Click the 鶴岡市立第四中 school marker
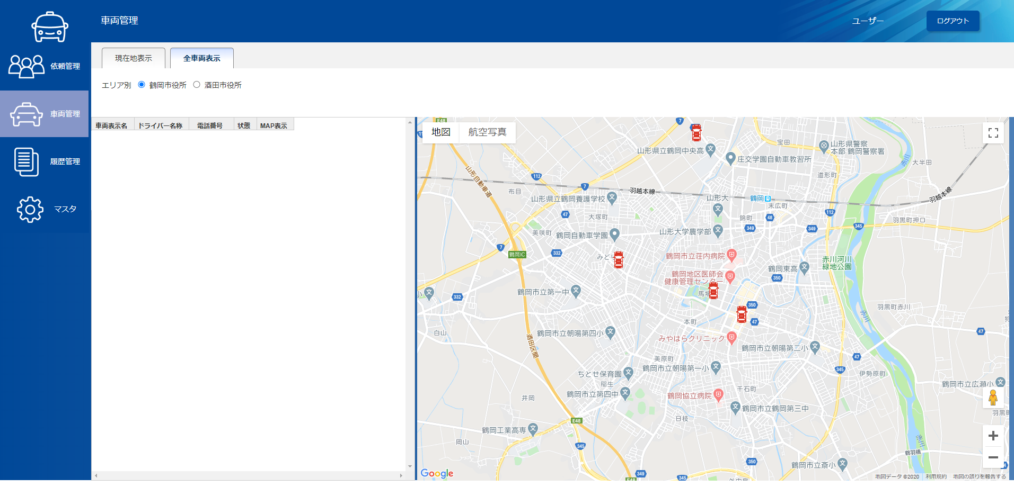1014x496 pixels. point(625,393)
